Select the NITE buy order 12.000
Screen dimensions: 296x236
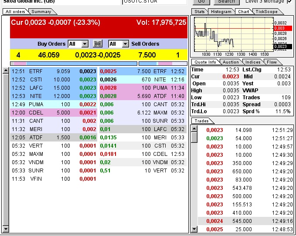[x=54, y=96]
